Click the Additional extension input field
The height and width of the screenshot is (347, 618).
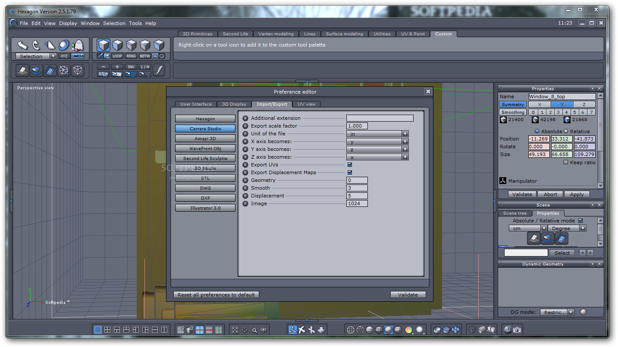[380, 118]
